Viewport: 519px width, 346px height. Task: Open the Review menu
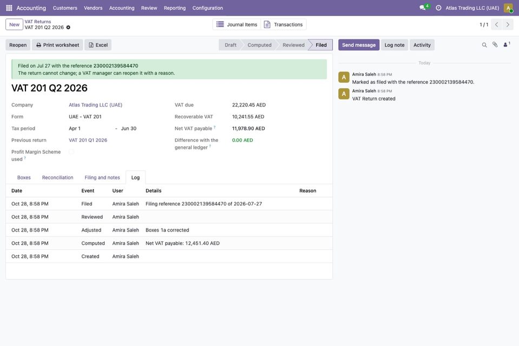pos(149,8)
